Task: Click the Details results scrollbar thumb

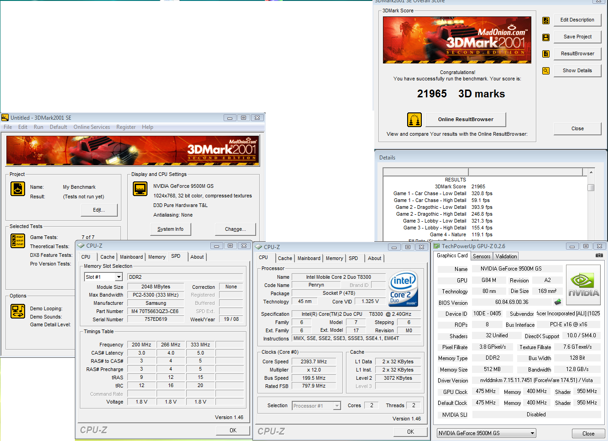Action: (591, 187)
